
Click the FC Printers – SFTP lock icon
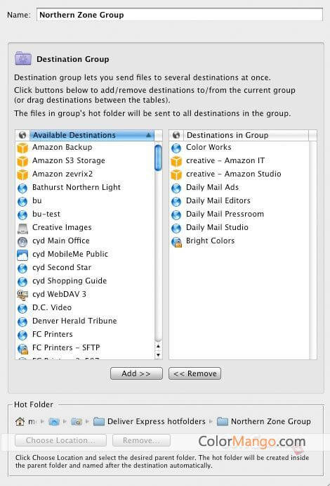click(x=22, y=348)
